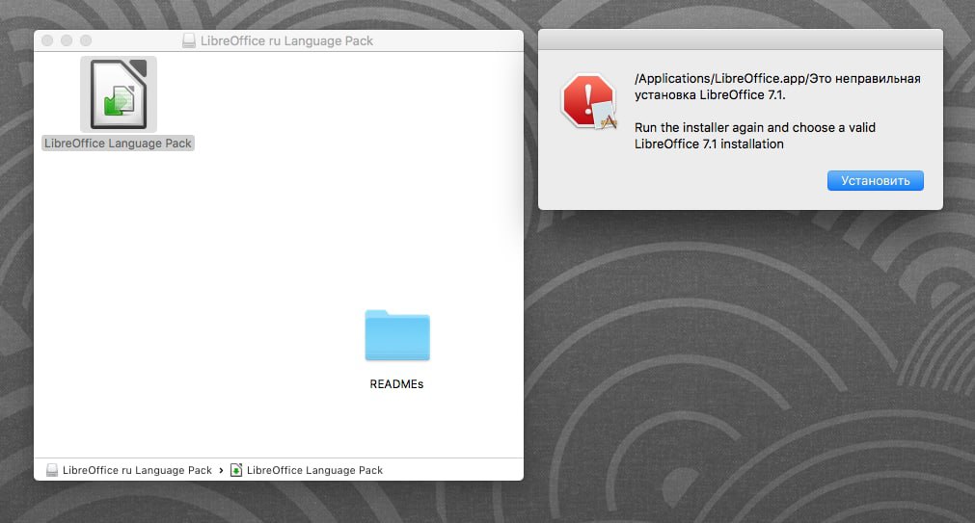Click the red stop alert icon
This screenshot has height=523, width=975.
click(x=589, y=101)
